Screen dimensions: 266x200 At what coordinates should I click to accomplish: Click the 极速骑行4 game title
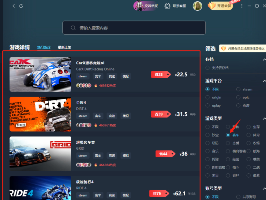(x=85, y=182)
